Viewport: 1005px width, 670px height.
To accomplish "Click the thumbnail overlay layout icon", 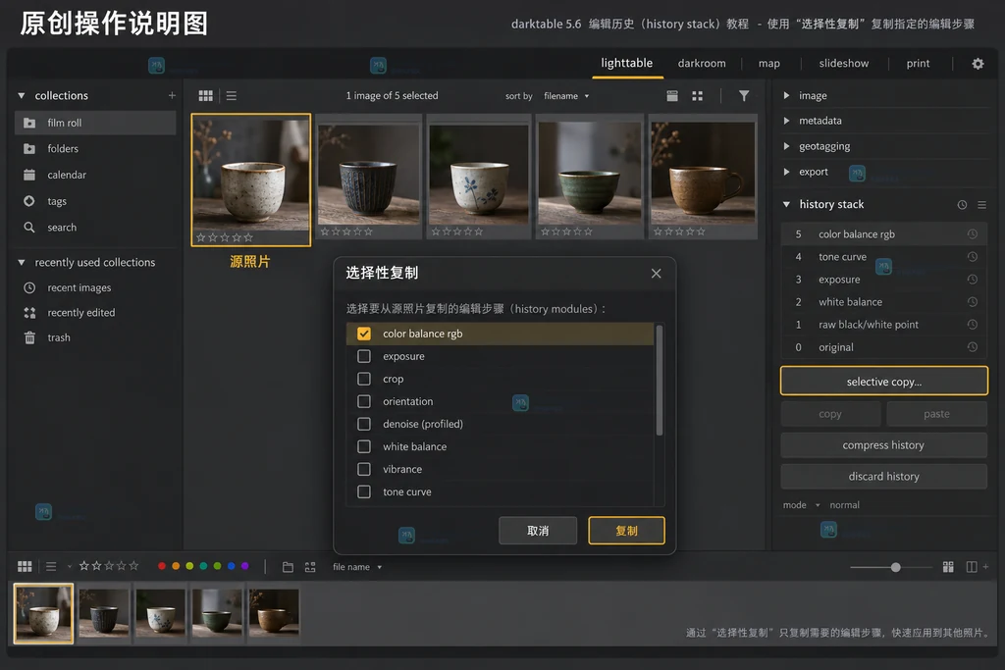I will pyautogui.click(x=671, y=95).
